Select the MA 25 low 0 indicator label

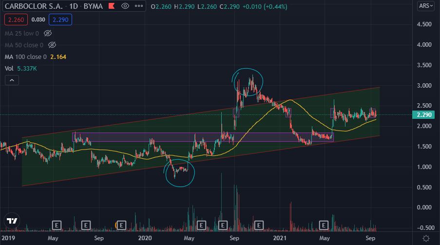coord(21,34)
